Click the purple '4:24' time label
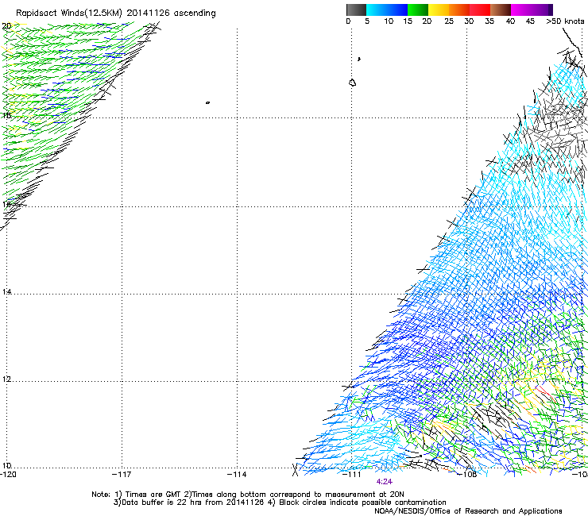588x516 pixels. coord(385,482)
